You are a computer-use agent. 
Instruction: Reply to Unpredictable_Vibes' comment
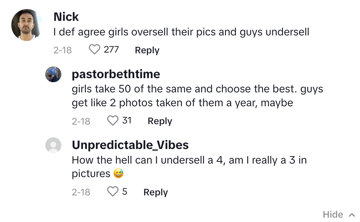coord(156,192)
